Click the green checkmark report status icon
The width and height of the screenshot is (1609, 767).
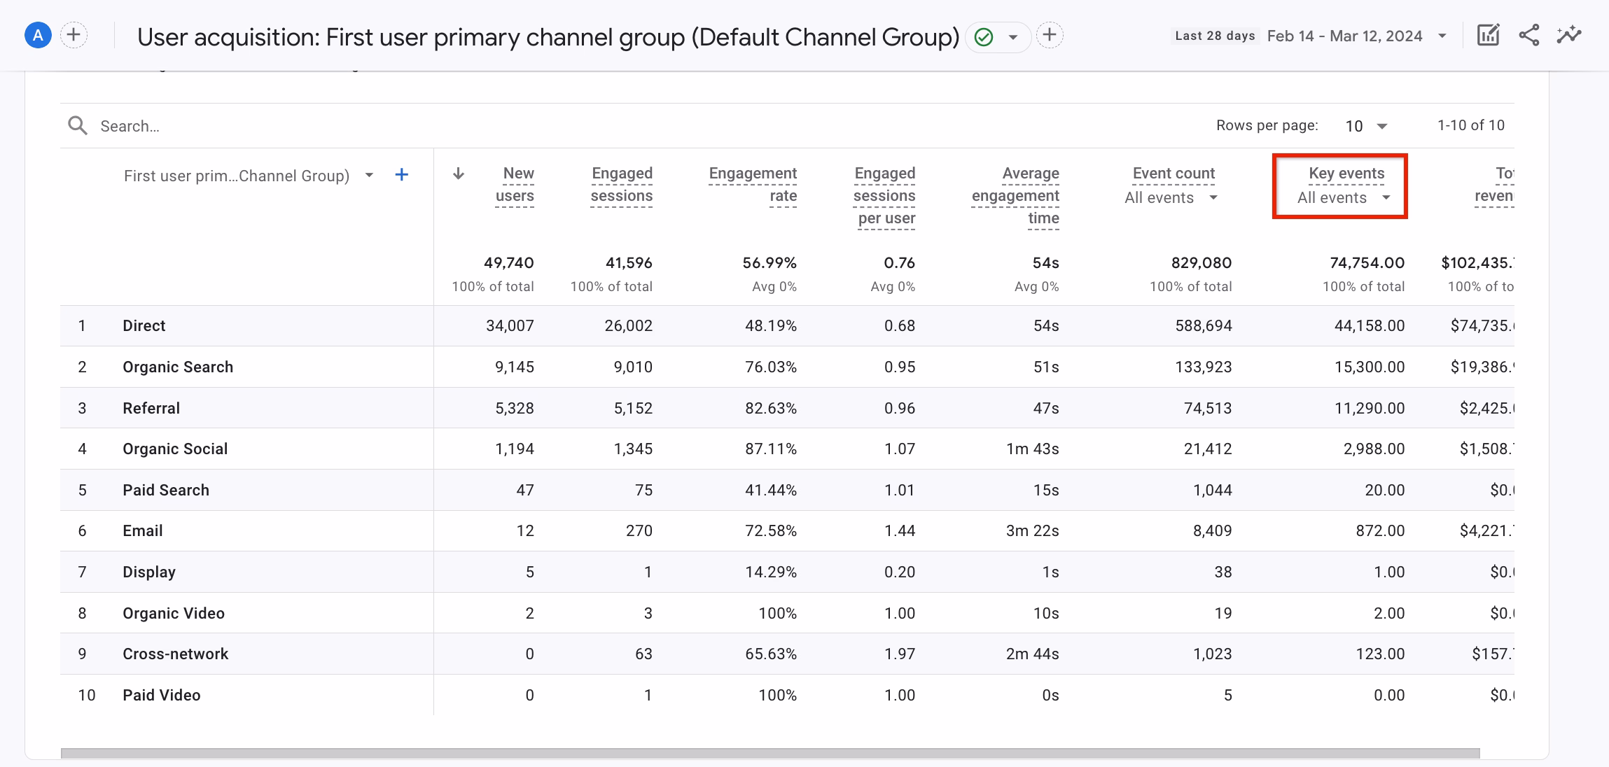(x=984, y=36)
